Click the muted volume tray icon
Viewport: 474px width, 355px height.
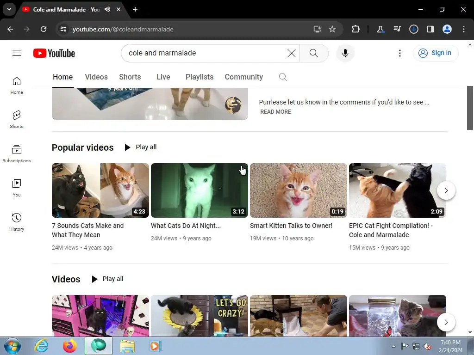pyautogui.click(x=427, y=346)
